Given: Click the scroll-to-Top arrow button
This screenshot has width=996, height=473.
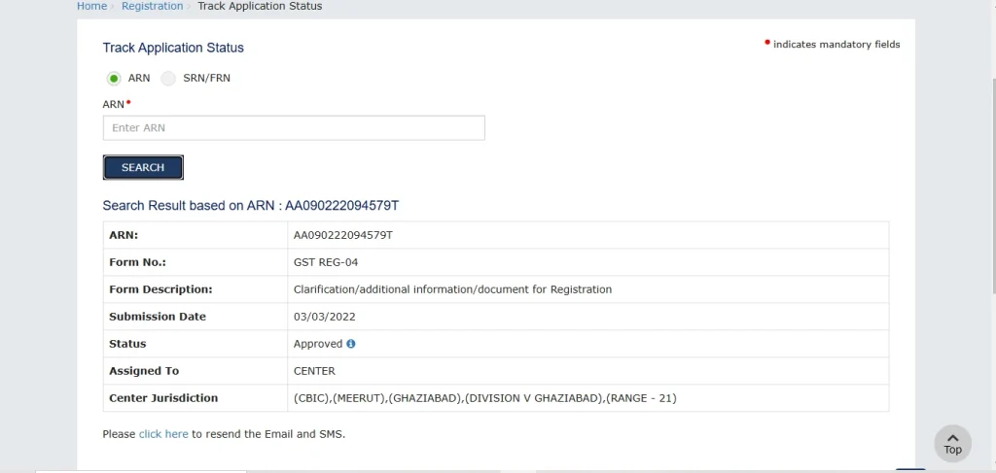Looking at the screenshot, I should coord(952,443).
